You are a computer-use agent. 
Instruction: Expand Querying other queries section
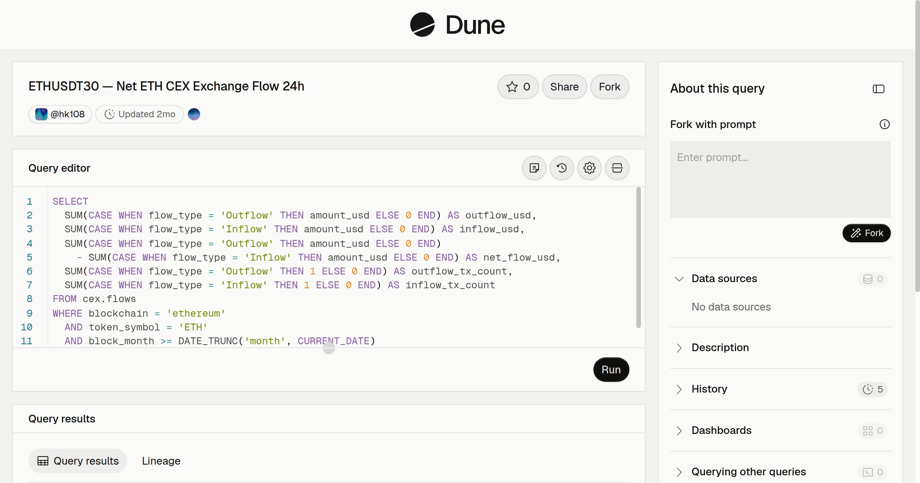tap(679, 472)
